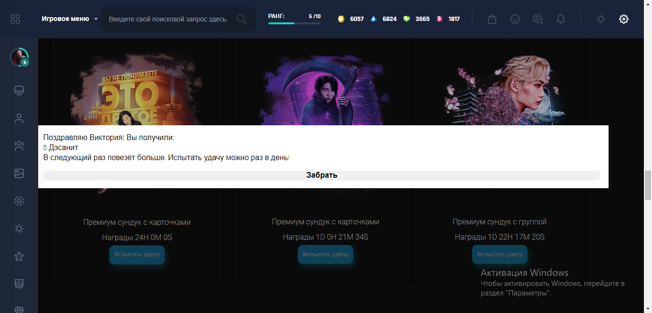Expand the Игровое меню dropdown

69,19
